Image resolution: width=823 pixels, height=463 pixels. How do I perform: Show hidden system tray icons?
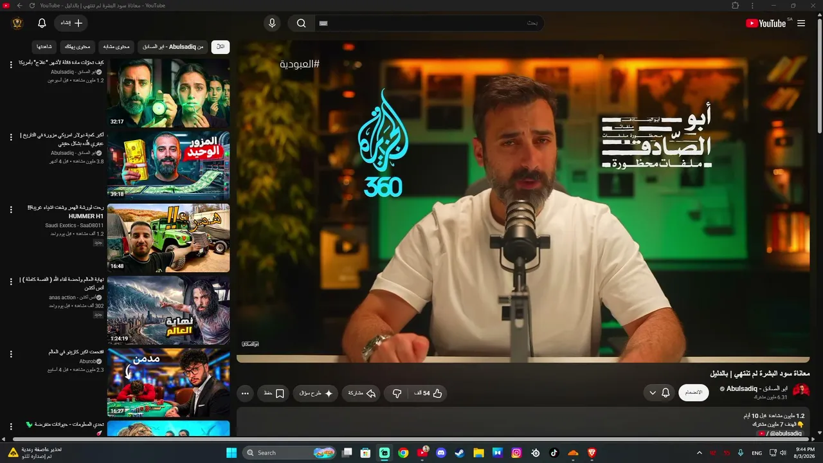699,453
